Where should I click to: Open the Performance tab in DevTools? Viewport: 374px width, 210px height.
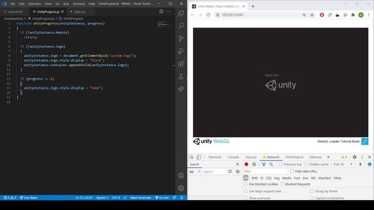pyautogui.click(x=295, y=157)
